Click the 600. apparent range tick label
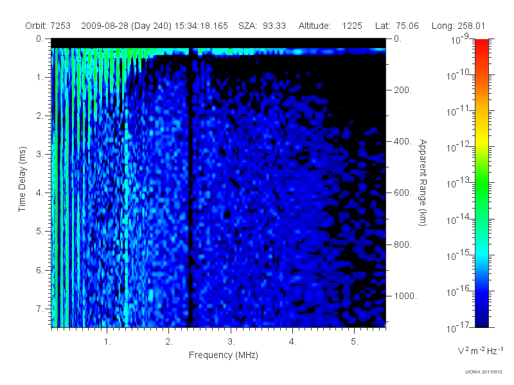 403,193
